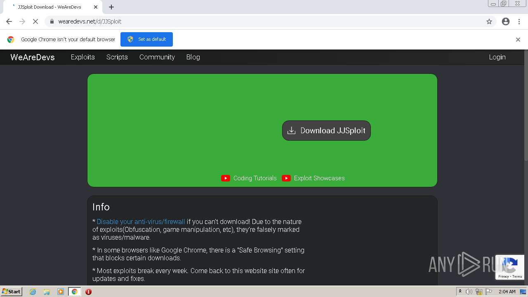Open the Chrome profile avatar

(506, 21)
